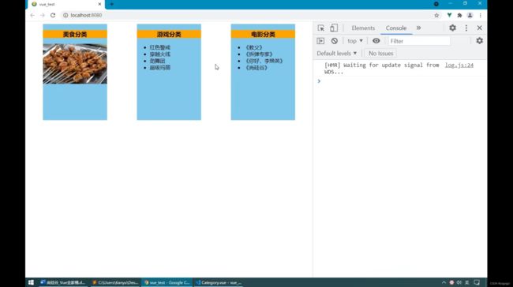Click the kebab skewers food image

coord(75,63)
